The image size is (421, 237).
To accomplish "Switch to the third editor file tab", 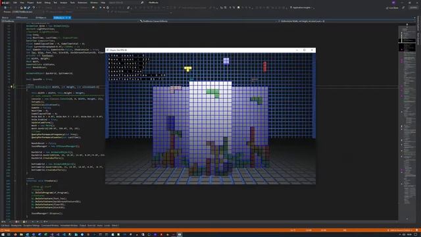I will point(41,18).
